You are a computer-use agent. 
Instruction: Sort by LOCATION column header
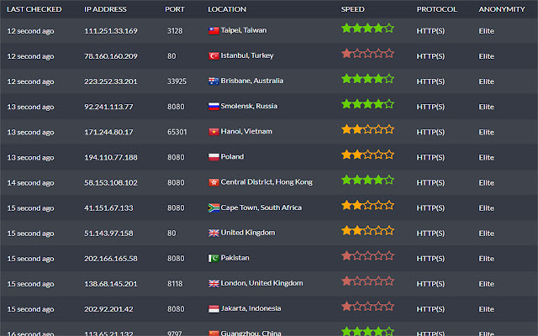click(227, 9)
